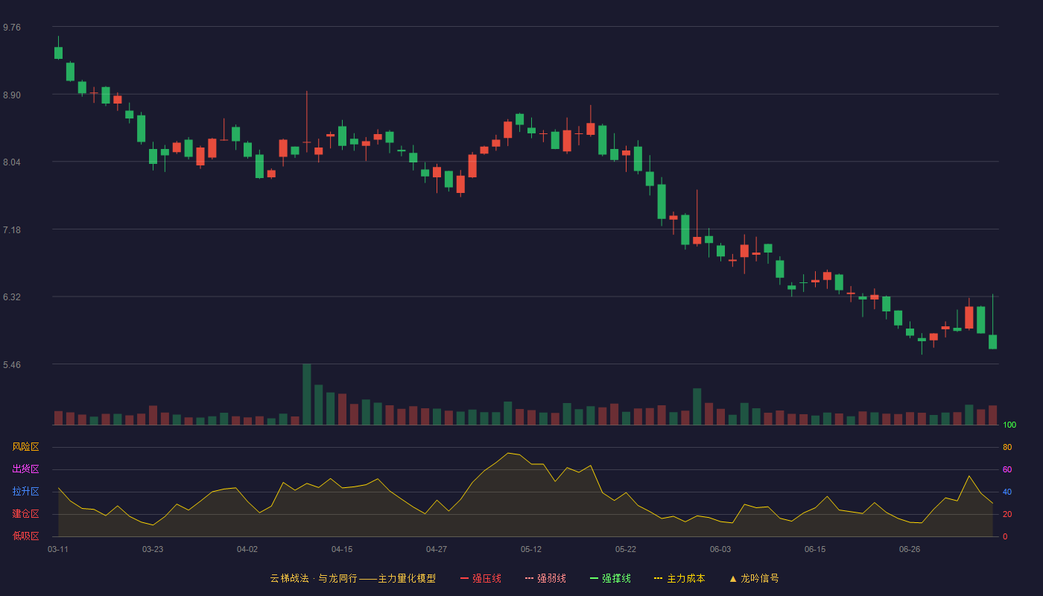Select the 建仓区 zone label
The image size is (1043, 596).
[x=25, y=514]
